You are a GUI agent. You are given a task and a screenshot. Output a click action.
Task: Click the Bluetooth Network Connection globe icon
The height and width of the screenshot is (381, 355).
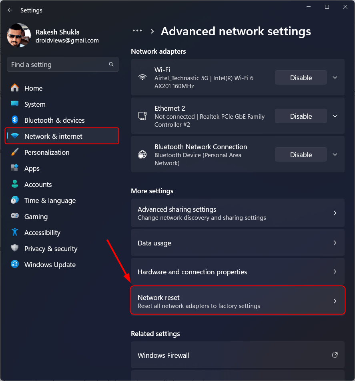click(x=142, y=154)
